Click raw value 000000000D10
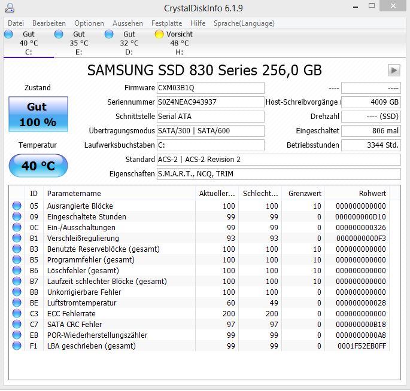The image size is (410, 391). 360,217
